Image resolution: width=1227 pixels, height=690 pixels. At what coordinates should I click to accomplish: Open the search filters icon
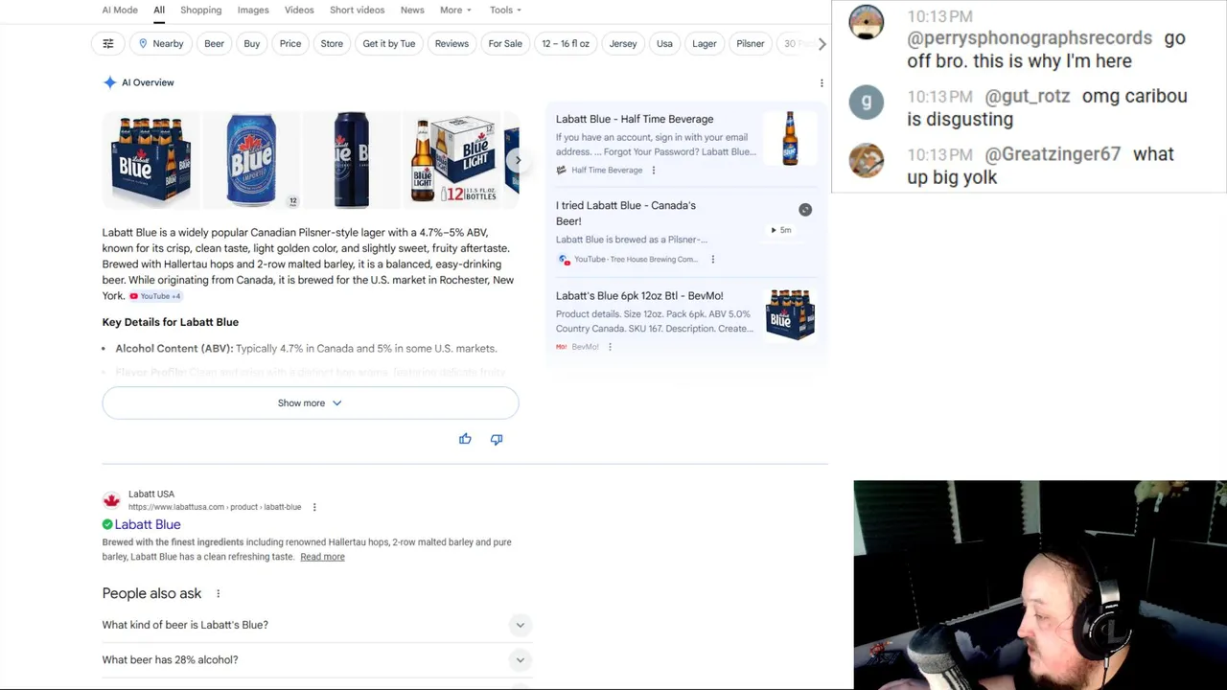tap(108, 43)
